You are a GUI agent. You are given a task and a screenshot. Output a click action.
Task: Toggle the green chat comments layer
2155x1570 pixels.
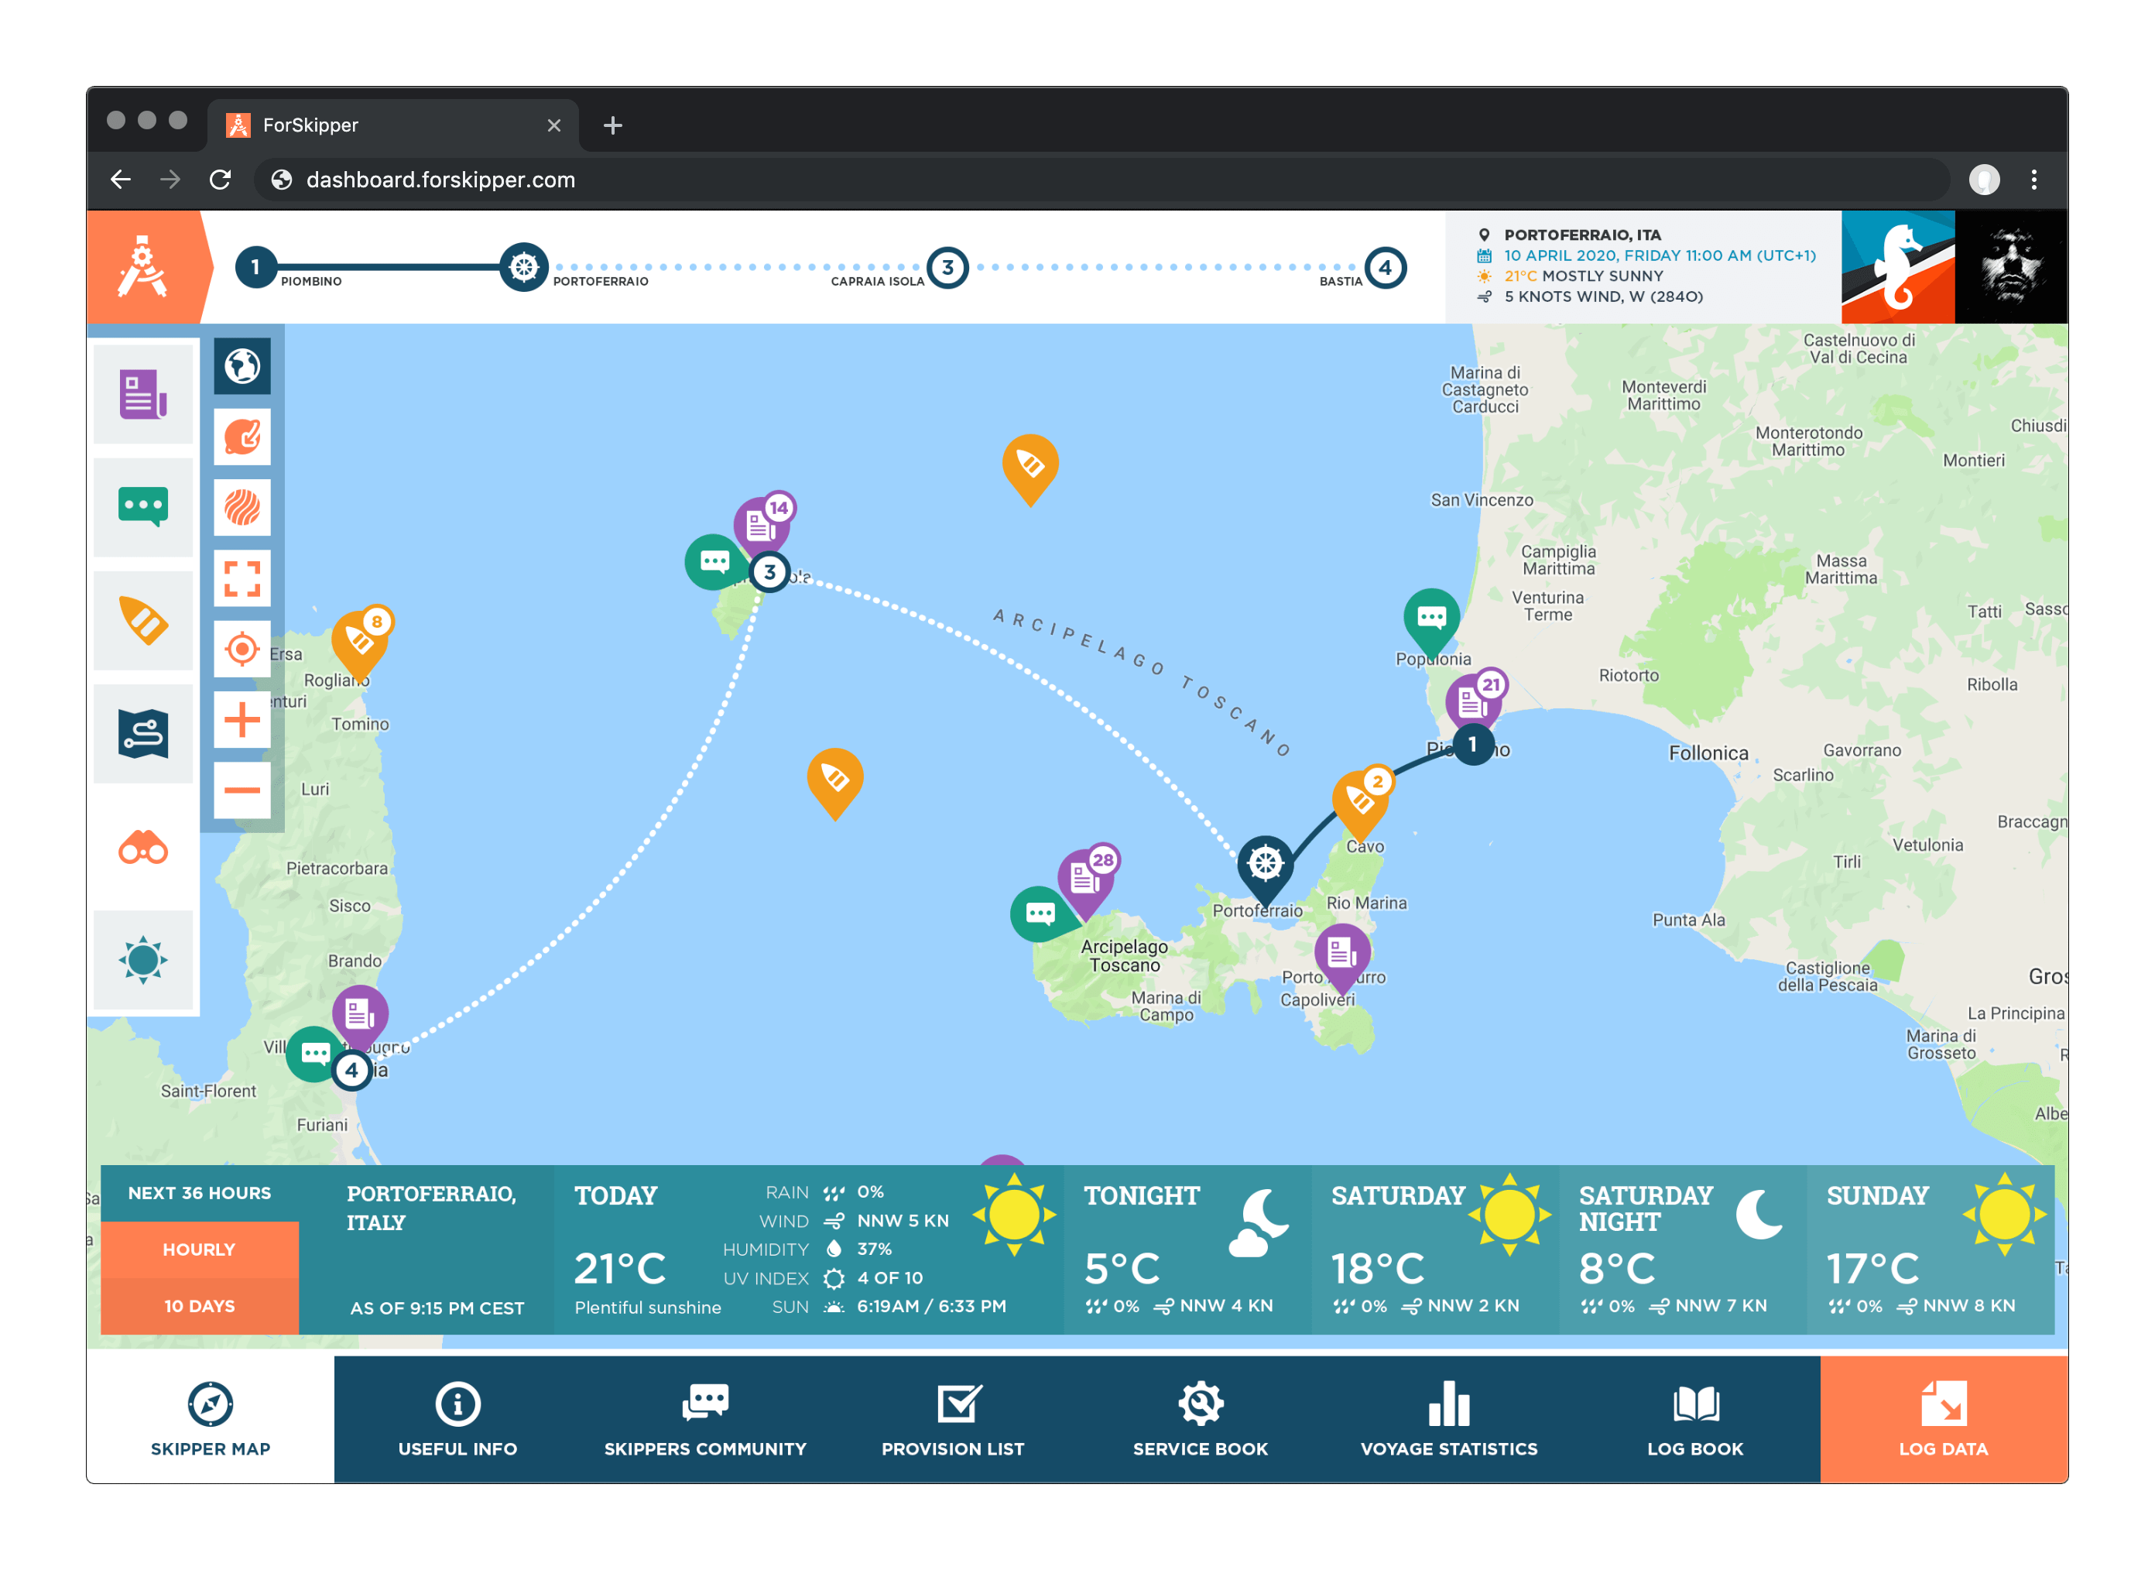pyautogui.click(x=143, y=506)
